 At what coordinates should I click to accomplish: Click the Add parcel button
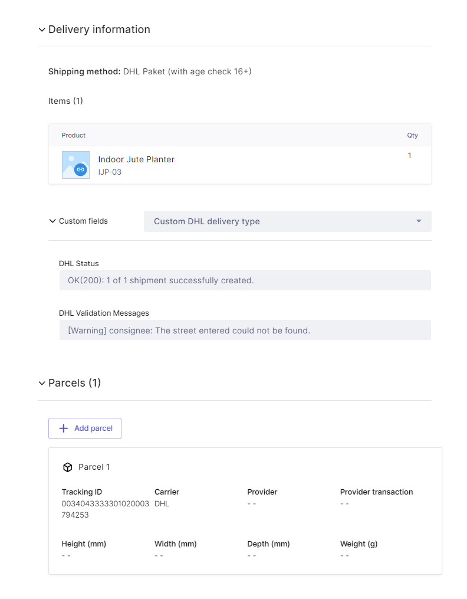click(x=85, y=428)
